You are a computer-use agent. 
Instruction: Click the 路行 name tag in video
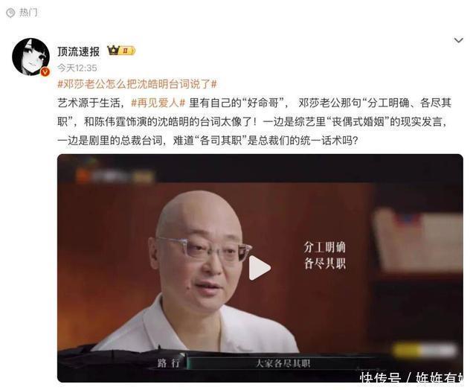point(169,362)
